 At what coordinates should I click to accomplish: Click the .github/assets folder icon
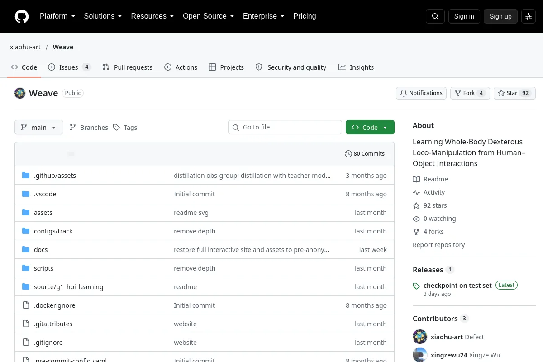tap(26, 176)
